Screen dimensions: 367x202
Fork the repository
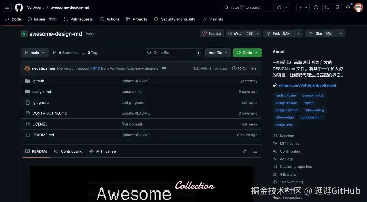click(x=279, y=33)
